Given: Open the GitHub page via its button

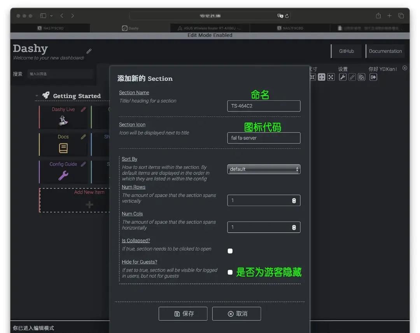Looking at the screenshot, I should pos(346,51).
